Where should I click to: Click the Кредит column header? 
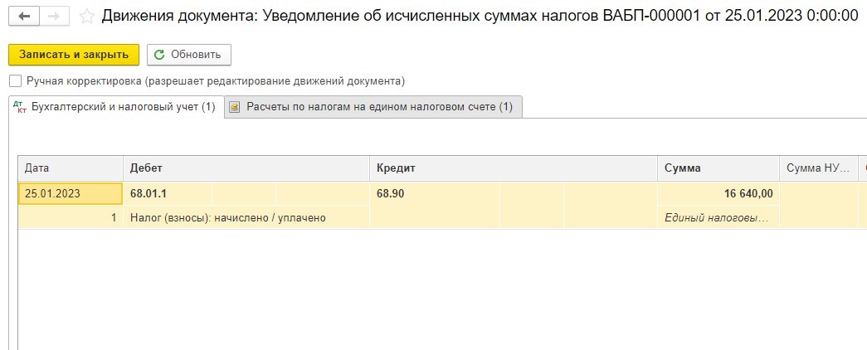[514, 168]
